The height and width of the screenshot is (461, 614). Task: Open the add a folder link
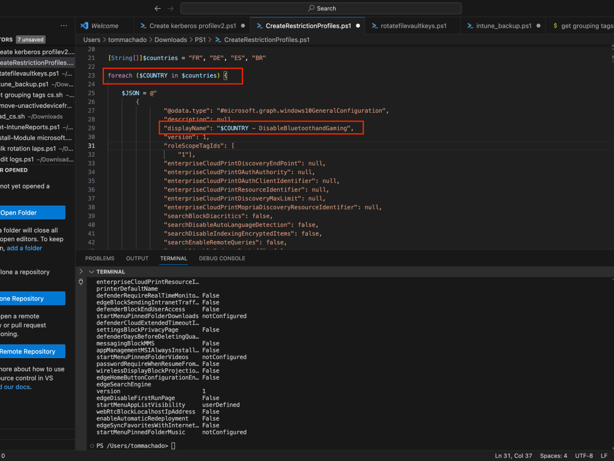click(x=24, y=247)
